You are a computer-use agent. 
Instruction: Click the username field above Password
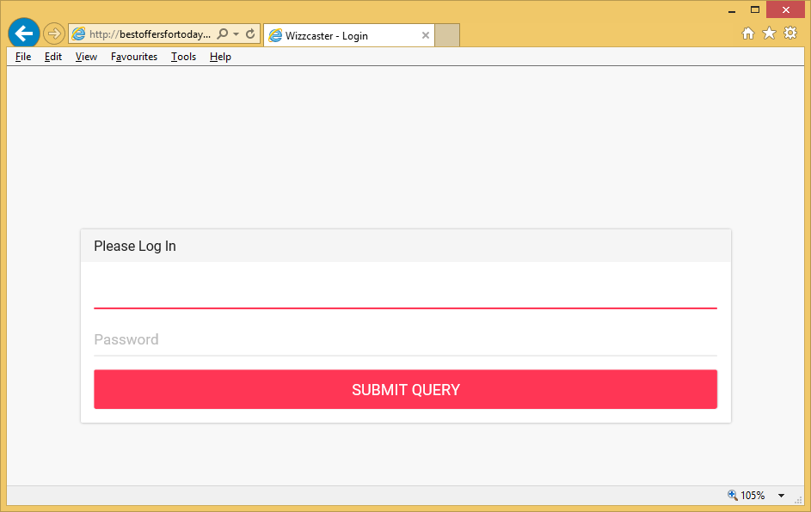tap(406, 293)
